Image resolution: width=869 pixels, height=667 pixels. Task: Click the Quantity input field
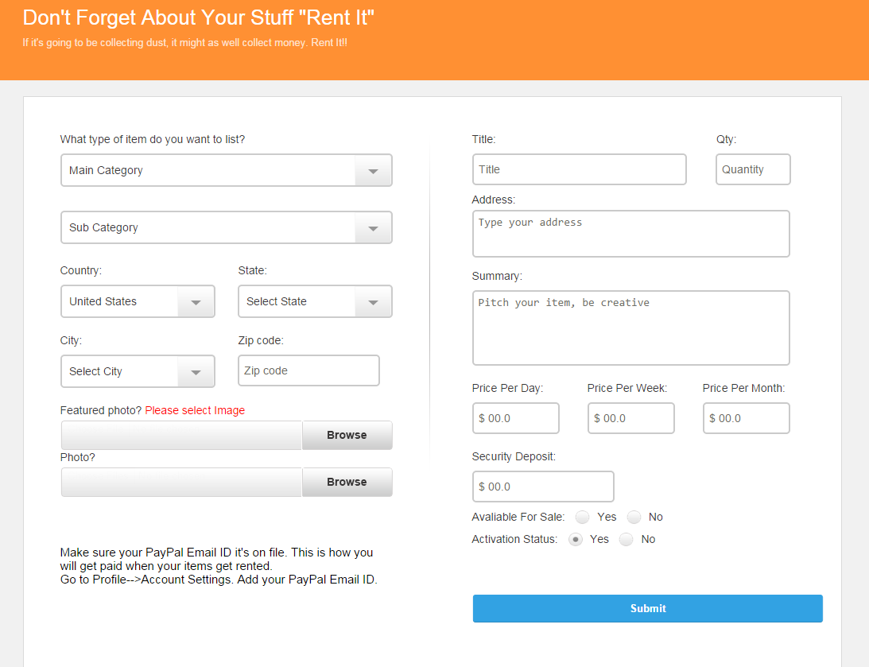(753, 169)
